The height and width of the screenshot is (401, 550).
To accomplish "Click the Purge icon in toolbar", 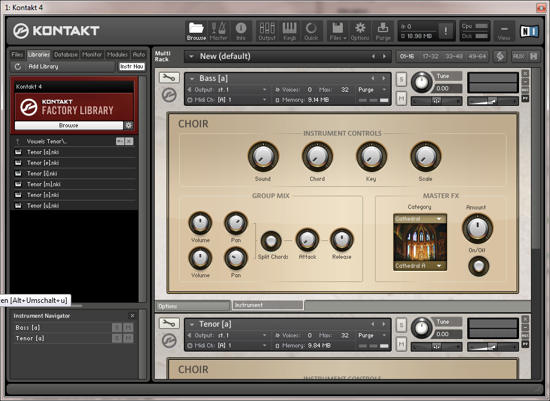I will pyautogui.click(x=383, y=31).
